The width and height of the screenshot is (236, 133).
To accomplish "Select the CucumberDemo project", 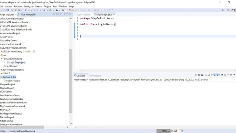I will click(8, 40).
